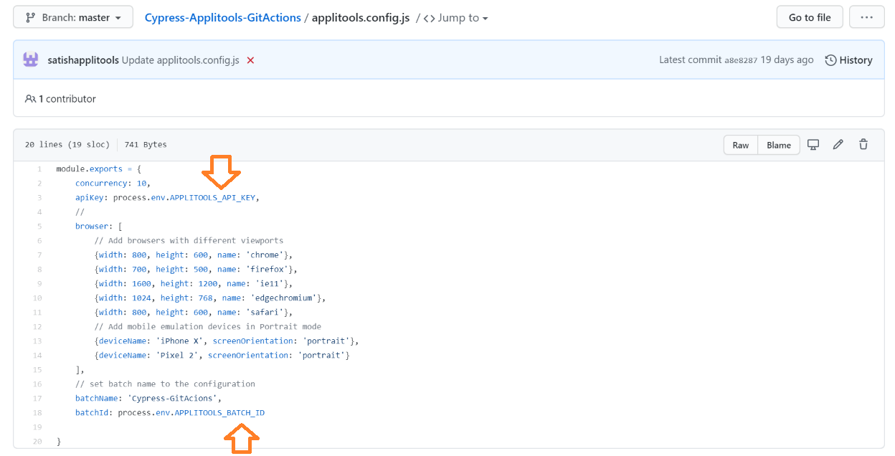This screenshot has width=895, height=456.
Task: Open the satishapplitools author profile link
Action: tap(83, 60)
